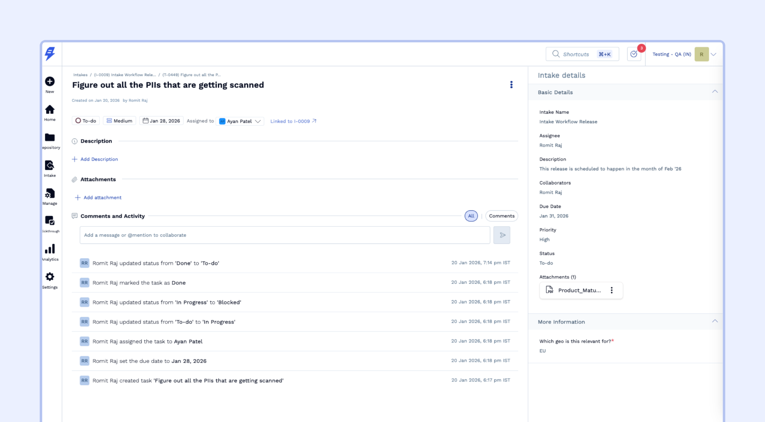Open the Manage sidebar icon

[x=50, y=193]
